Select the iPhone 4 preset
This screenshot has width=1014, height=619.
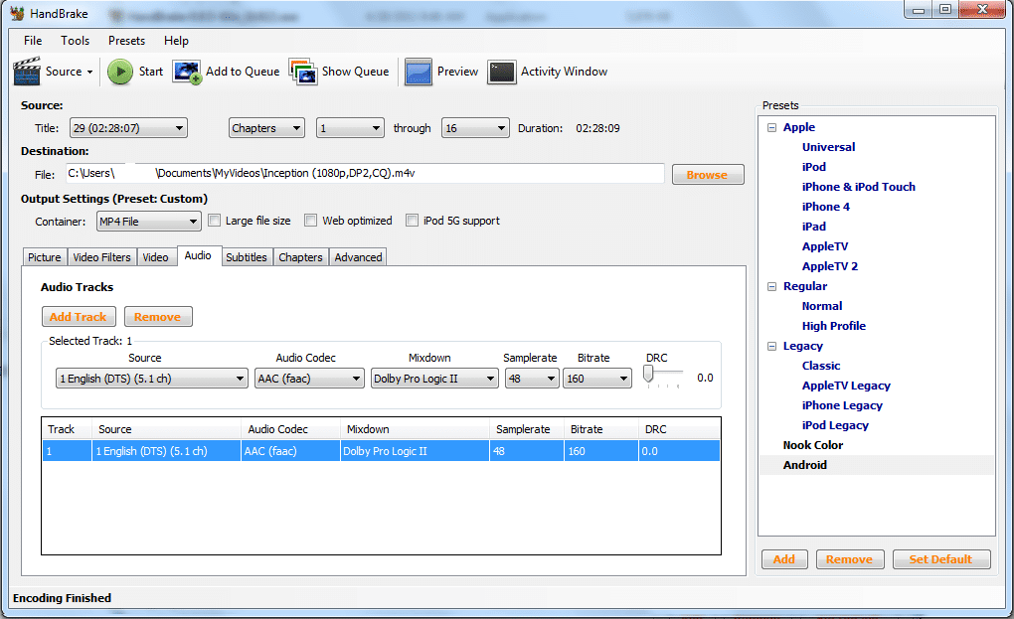coord(826,207)
